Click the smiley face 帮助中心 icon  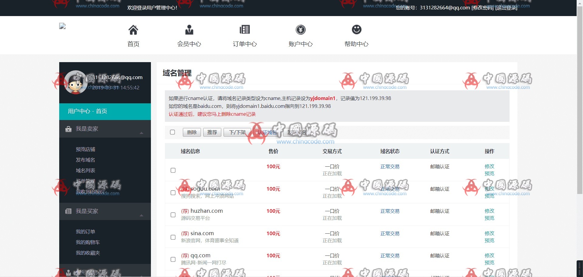(x=356, y=30)
